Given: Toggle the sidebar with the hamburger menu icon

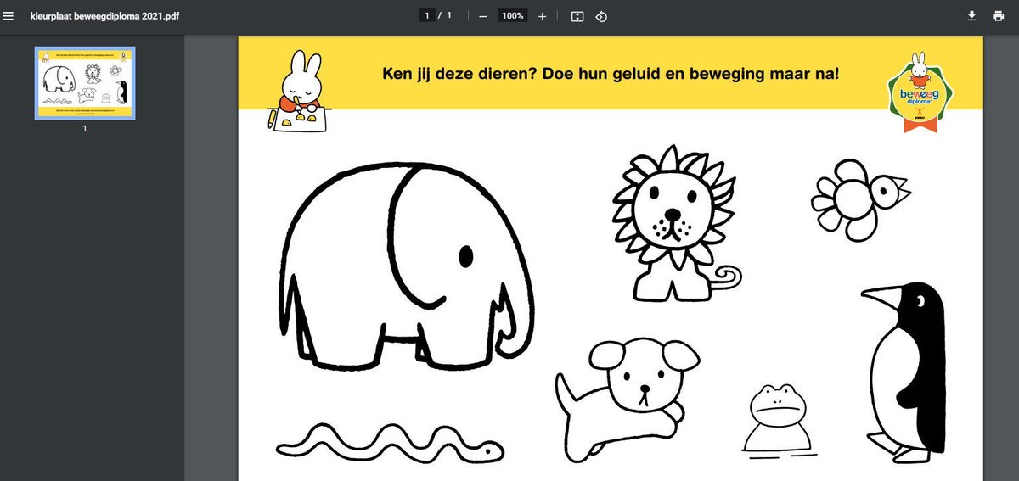Looking at the screenshot, I should pyautogui.click(x=8, y=15).
